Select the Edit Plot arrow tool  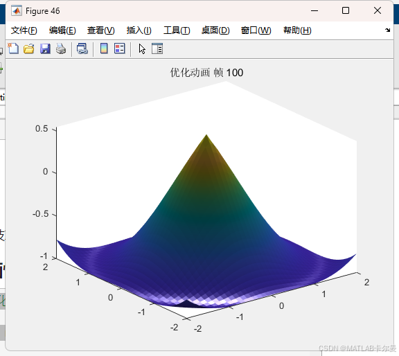[x=142, y=48]
